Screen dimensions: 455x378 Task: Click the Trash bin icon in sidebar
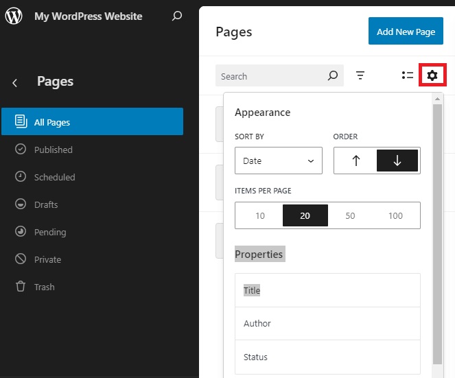click(x=21, y=287)
